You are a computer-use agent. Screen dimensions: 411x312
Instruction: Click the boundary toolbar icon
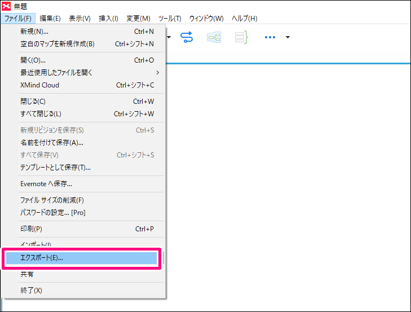214,37
